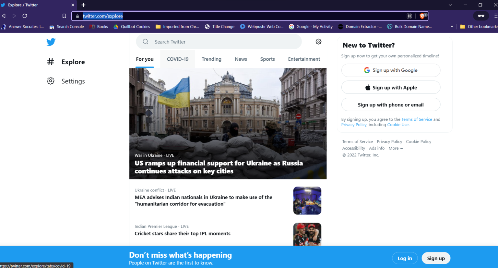The width and height of the screenshot is (498, 268).
Task: Open a new browser tab
Action: 83,5
